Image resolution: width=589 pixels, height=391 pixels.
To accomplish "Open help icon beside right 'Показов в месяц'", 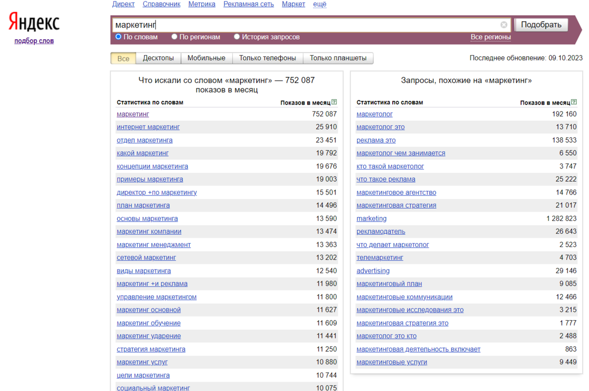I will [x=574, y=103].
